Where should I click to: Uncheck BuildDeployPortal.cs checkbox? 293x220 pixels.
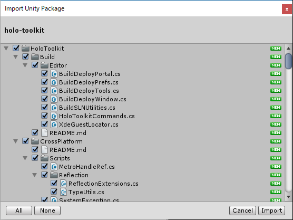(x=45, y=73)
